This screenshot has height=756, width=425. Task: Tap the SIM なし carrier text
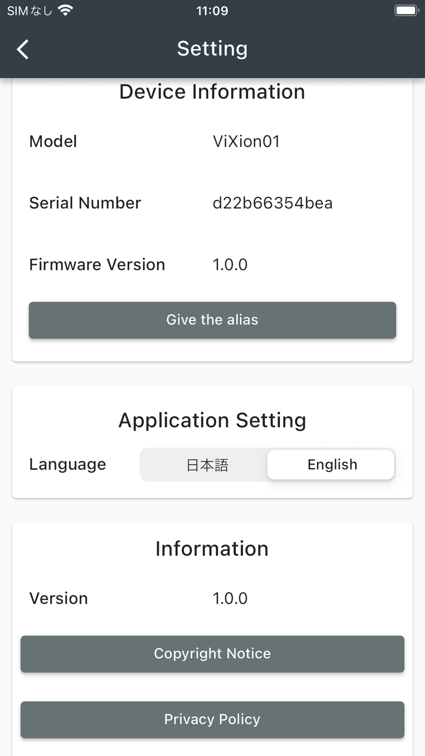[29, 11]
